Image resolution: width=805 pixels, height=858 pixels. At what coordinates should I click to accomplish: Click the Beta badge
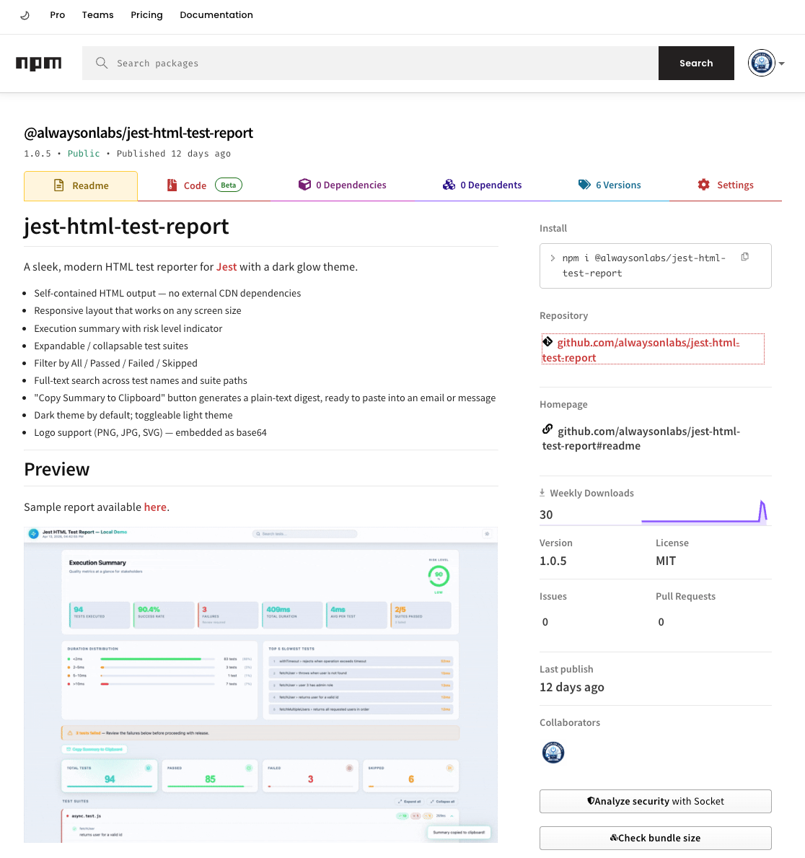tap(229, 185)
